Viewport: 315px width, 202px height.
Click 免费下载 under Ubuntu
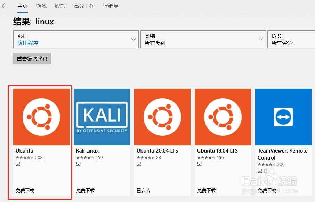point(25,191)
